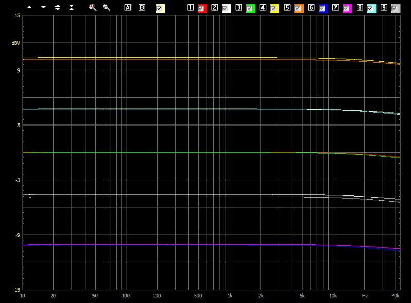This screenshot has width=411, height=303.
Task: Select trace memory 8 button
Action: pos(360,7)
